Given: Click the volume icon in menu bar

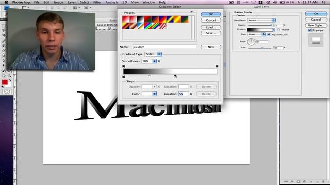Looking at the screenshot, I should (275, 2).
